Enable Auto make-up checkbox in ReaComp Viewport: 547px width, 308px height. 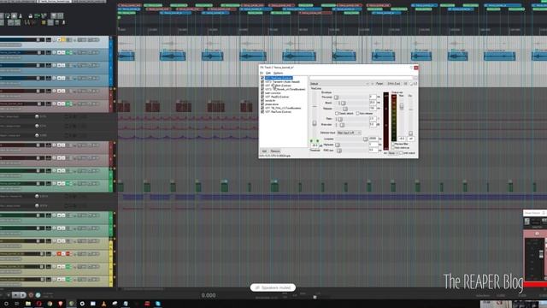tap(393, 148)
